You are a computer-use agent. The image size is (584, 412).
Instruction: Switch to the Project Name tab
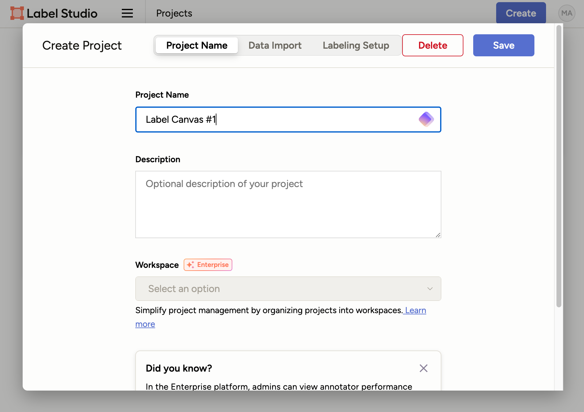coord(197,45)
